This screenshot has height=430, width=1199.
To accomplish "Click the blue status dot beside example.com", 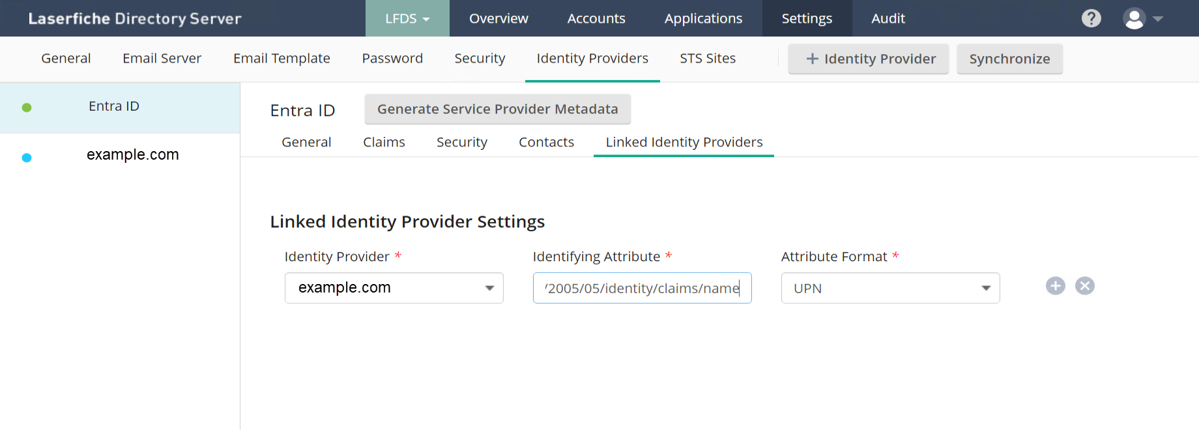I will pyautogui.click(x=27, y=158).
